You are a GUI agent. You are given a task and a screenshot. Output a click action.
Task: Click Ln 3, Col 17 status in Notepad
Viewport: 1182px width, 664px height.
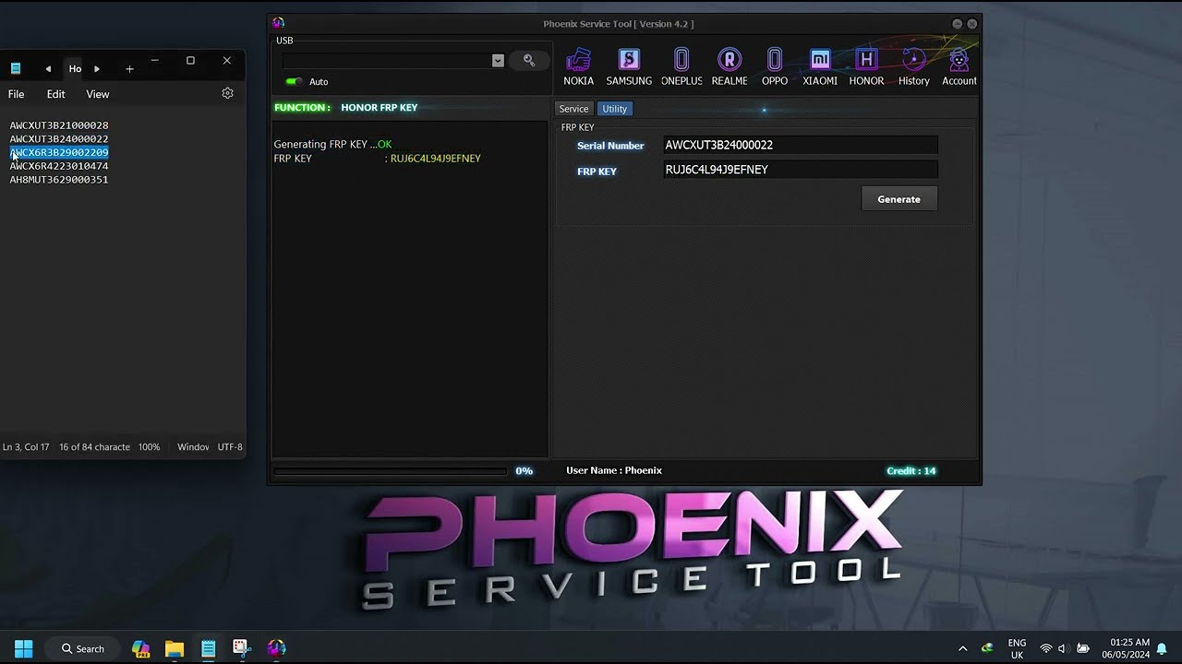(x=26, y=447)
